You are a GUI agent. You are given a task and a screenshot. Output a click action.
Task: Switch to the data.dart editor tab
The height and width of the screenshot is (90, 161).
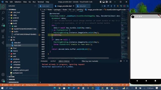click(x=83, y=6)
